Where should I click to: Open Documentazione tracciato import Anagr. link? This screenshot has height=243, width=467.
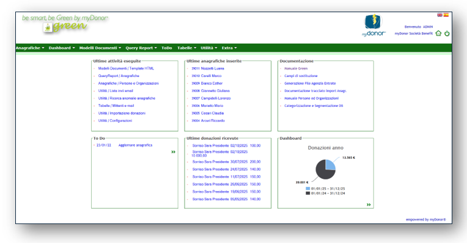[315, 91]
